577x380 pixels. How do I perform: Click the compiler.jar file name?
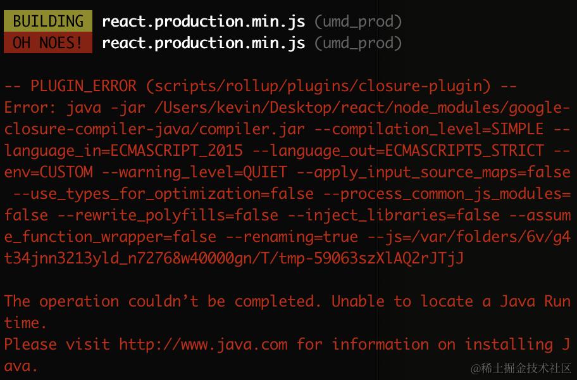[252, 129]
